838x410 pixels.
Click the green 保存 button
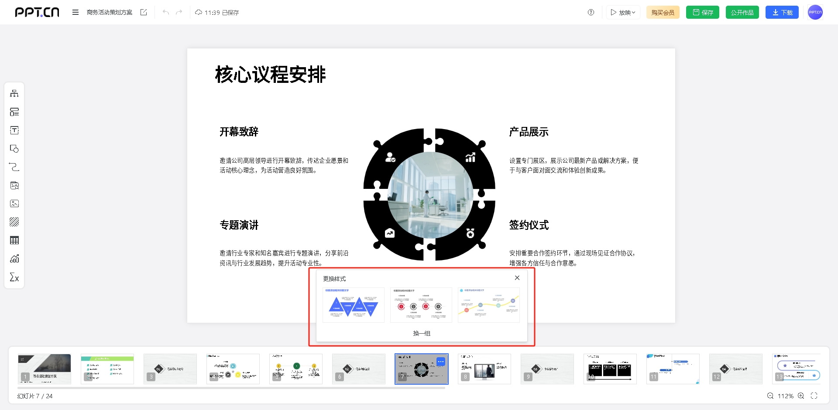702,12
